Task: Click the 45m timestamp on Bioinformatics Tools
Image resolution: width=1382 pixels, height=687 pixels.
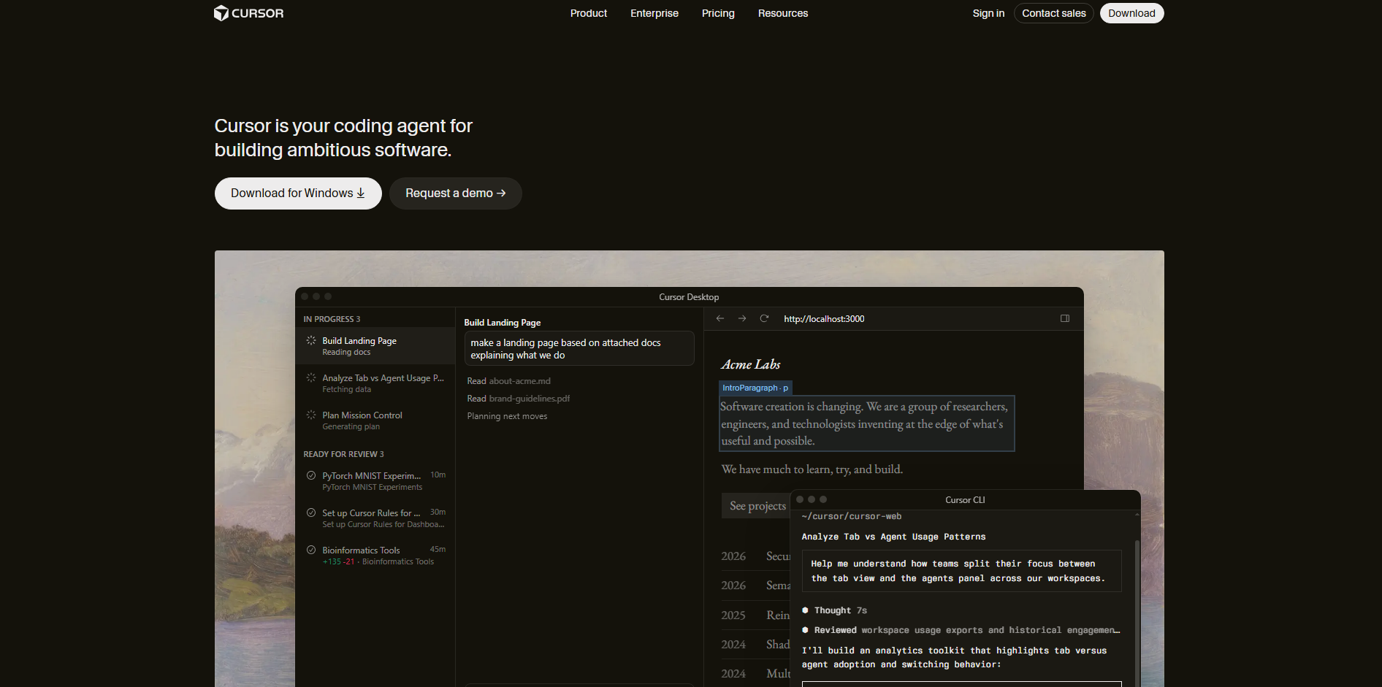Action: pyautogui.click(x=438, y=549)
